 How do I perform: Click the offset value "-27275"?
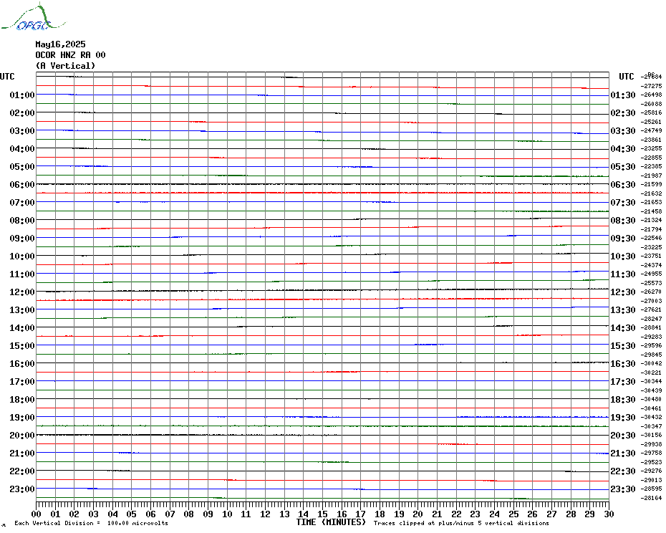click(651, 86)
